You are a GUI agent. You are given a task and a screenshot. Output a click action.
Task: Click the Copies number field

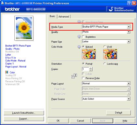[x=85, y=69]
